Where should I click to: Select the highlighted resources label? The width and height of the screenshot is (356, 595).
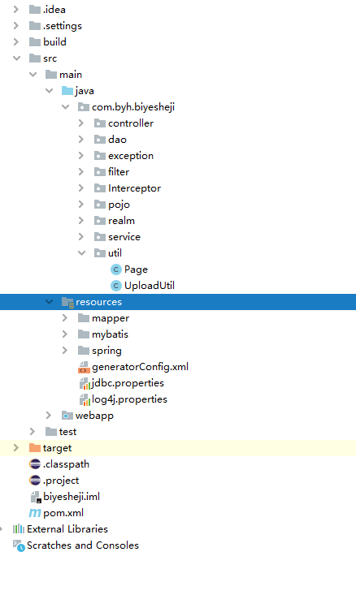pos(99,302)
